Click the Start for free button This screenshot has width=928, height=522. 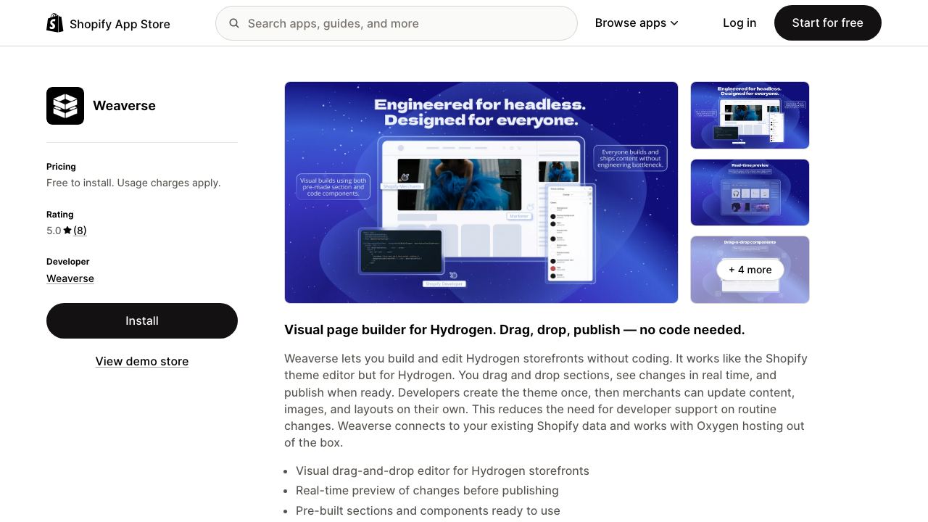(828, 23)
